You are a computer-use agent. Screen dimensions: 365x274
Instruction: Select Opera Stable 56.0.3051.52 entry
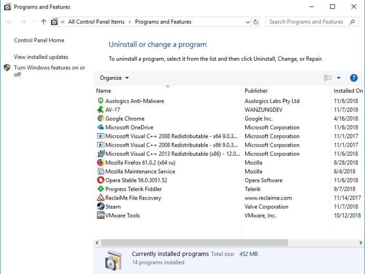(136, 180)
